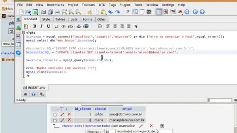Insert image tag with picture icon
Screen dimensions: 237x133
86,26
